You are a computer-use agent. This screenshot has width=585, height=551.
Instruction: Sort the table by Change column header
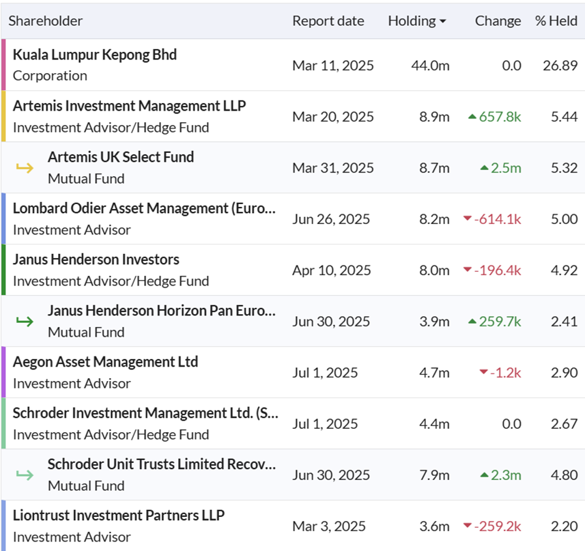click(498, 21)
